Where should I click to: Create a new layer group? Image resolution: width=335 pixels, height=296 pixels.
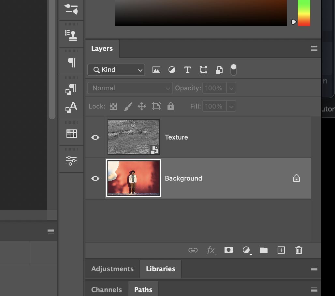click(x=264, y=250)
